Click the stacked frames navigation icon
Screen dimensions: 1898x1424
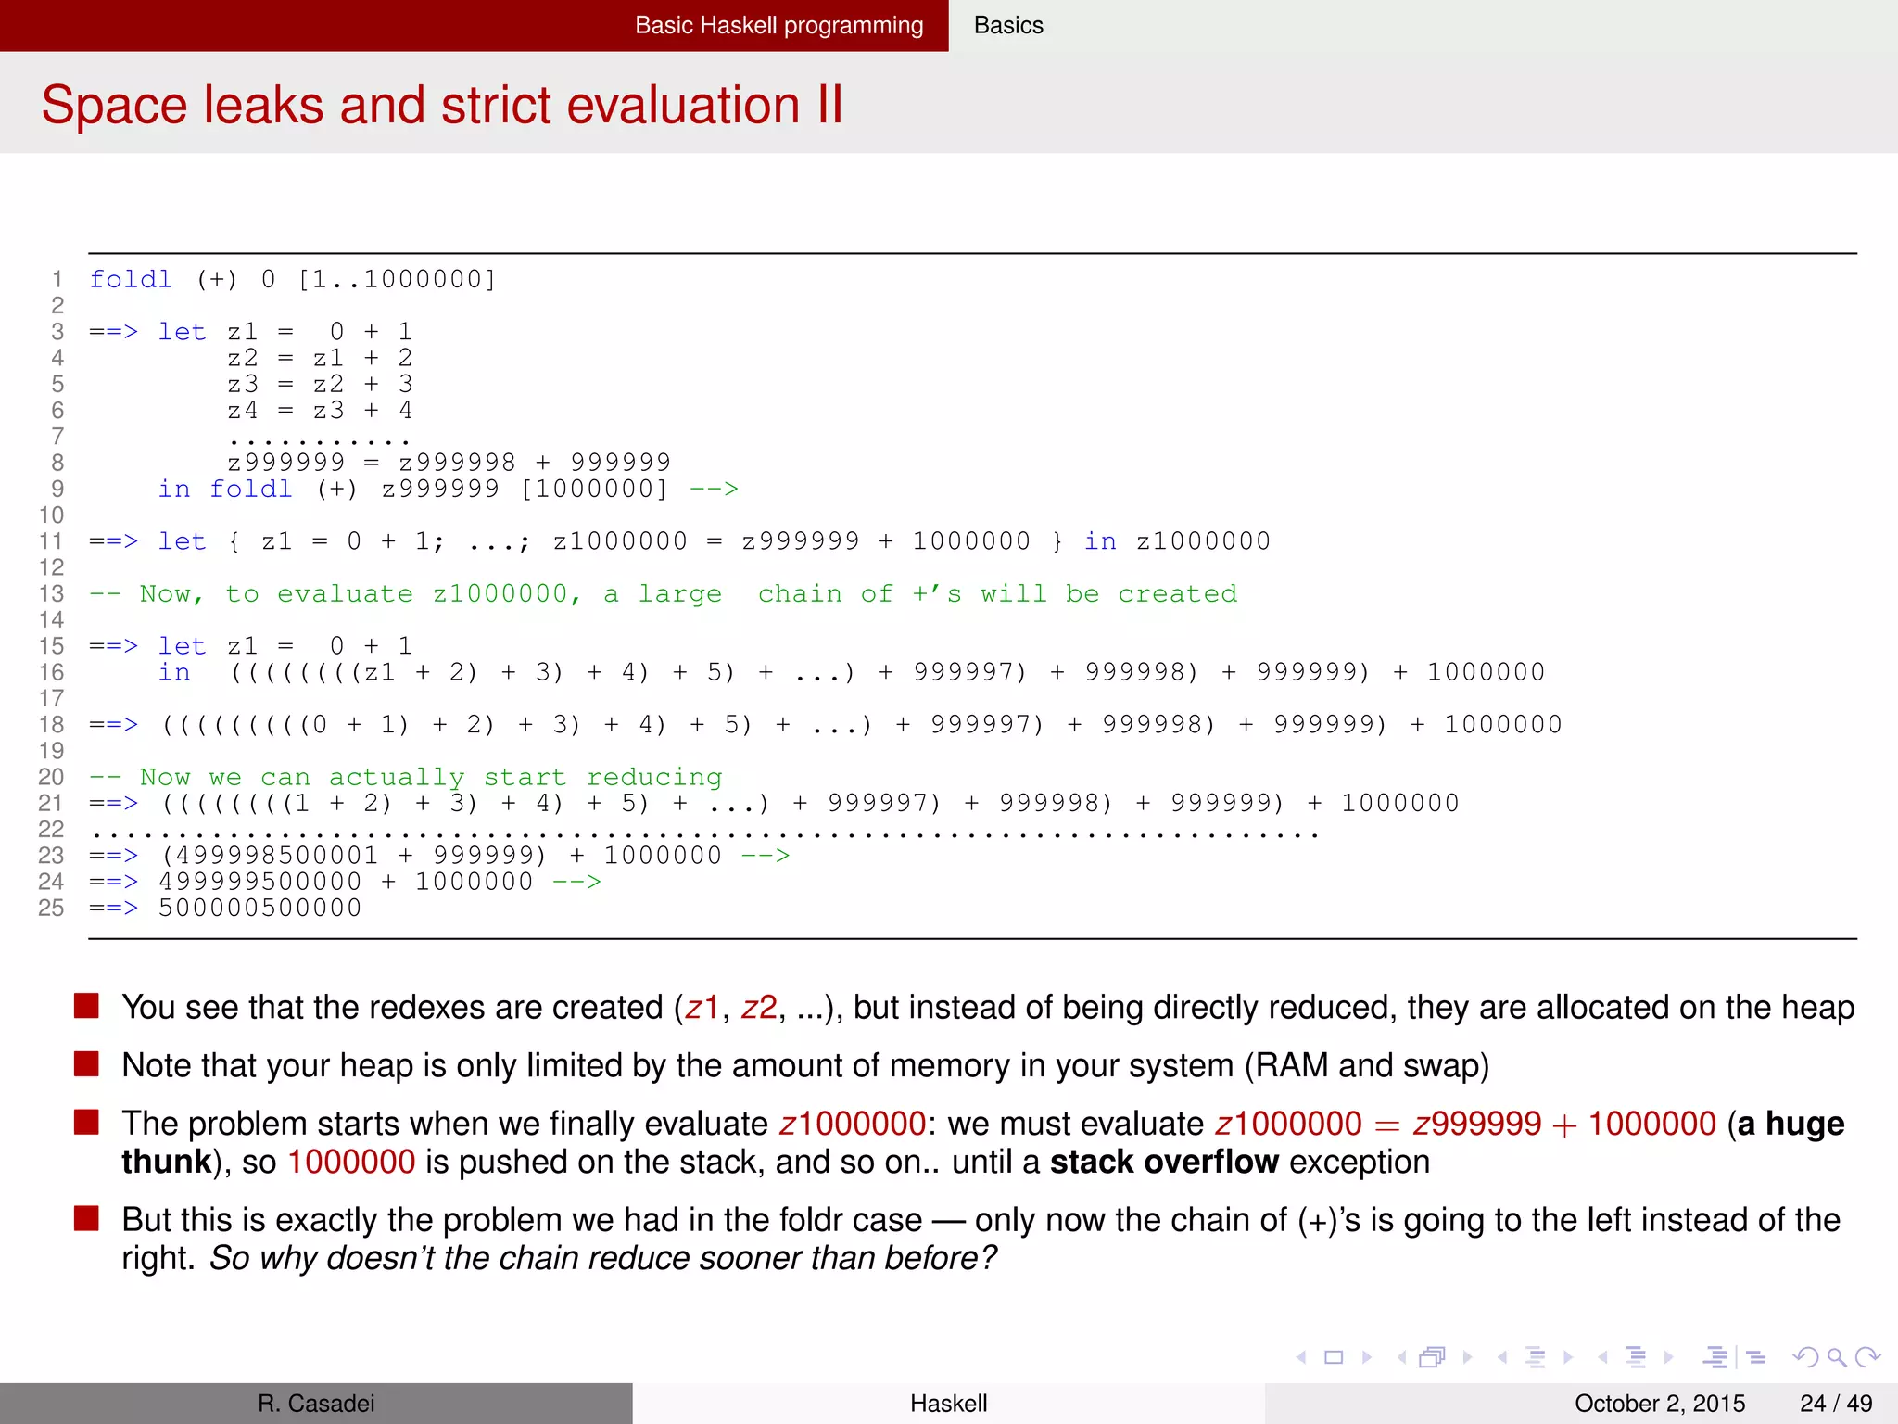click(1433, 1357)
